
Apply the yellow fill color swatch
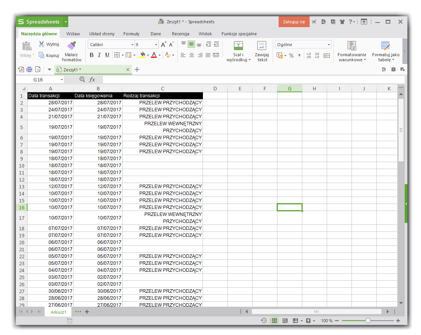click(x=142, y=55)
